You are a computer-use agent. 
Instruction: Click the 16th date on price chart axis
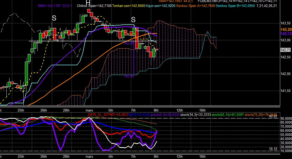pos(203,110)
